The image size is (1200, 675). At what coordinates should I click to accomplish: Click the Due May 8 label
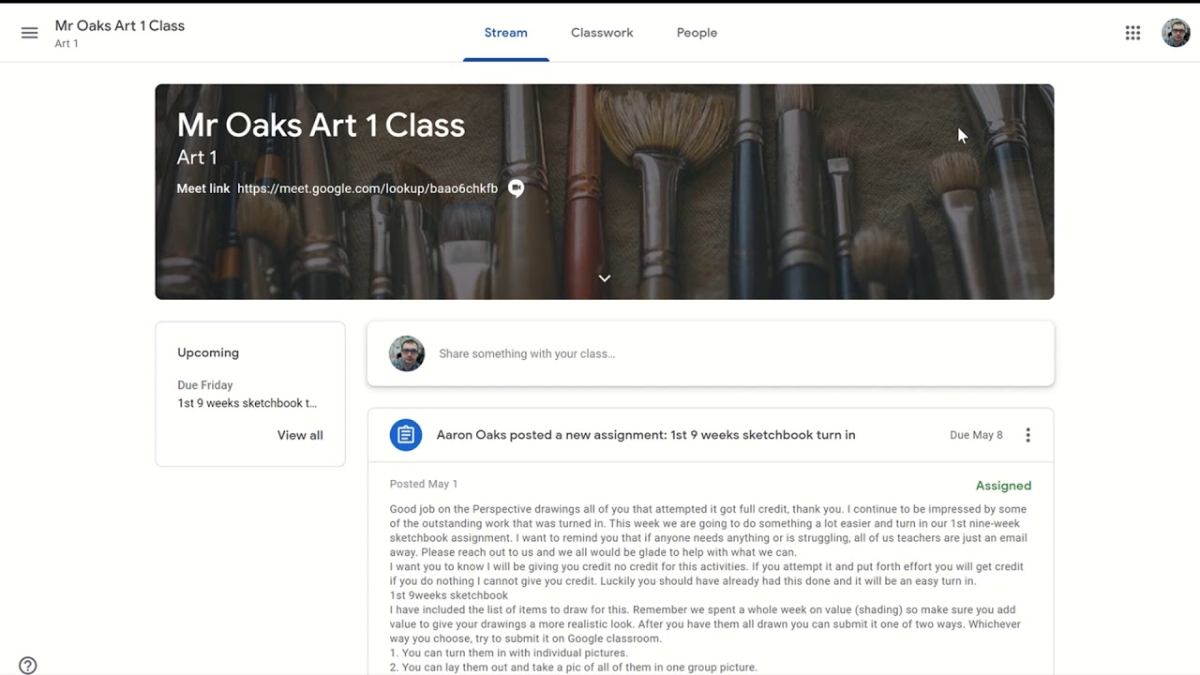tap(976, 435)
